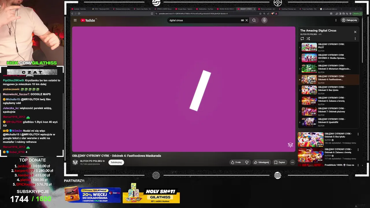This screenshot has height=208, width=370.
Task: Switch to the Pomoc na drodze browser tab
Action: 267,9
